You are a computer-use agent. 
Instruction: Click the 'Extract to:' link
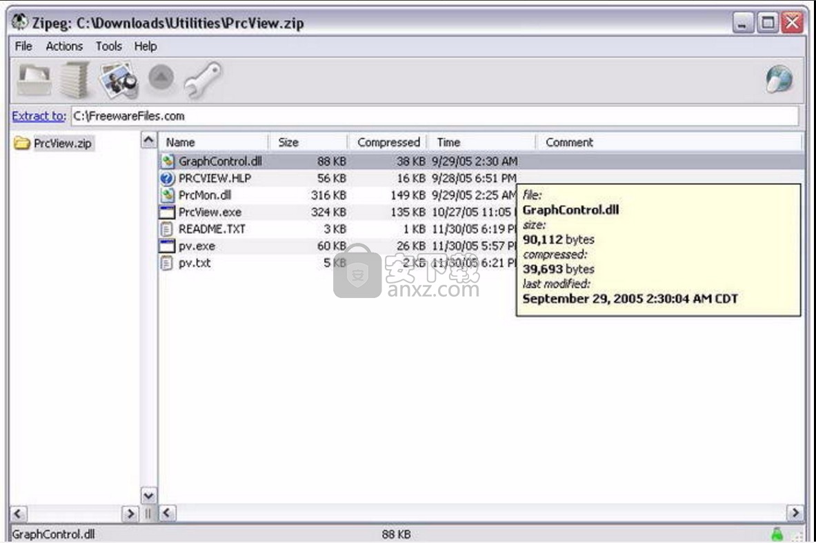(x=39, y=116)
